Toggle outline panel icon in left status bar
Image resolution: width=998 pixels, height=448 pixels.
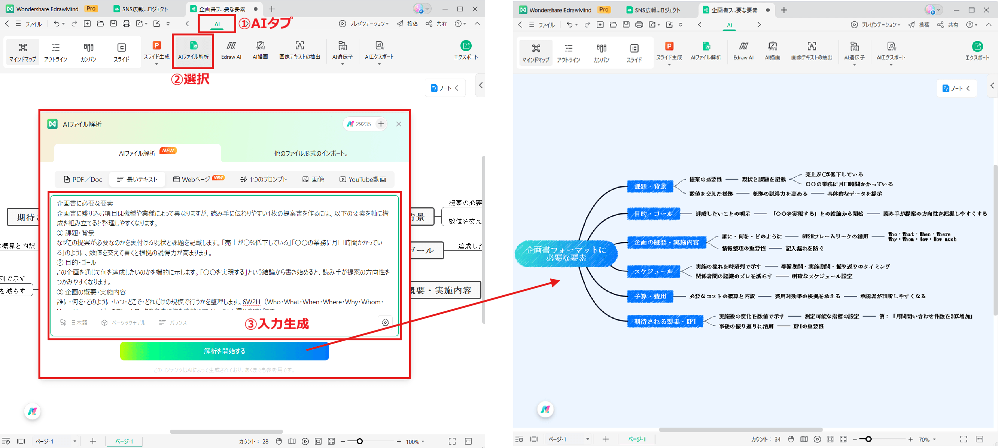point(6,441)
